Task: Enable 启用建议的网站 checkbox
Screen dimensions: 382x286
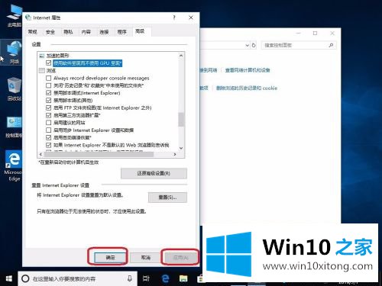Action: [48, 123]
